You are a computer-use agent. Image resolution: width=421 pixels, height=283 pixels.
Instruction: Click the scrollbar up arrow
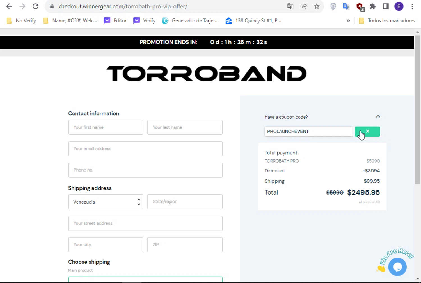click(418, 32)
